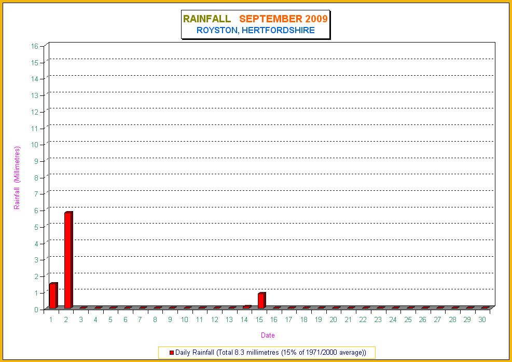This screenshot has width=512, height=362.
Task: Click the x-axis date label 30
Action: tap(482, 320)
